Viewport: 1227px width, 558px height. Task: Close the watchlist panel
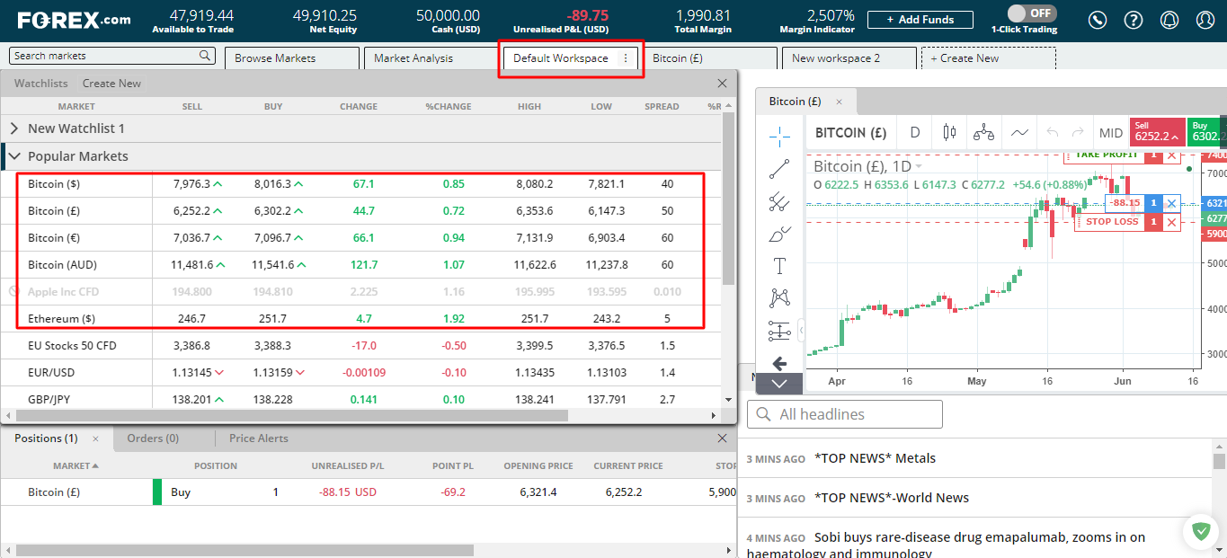pyautogui.click(x=723, y=84)
